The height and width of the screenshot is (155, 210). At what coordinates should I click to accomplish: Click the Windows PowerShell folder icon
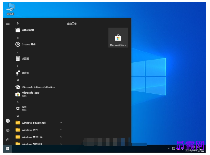coord(18,123)
